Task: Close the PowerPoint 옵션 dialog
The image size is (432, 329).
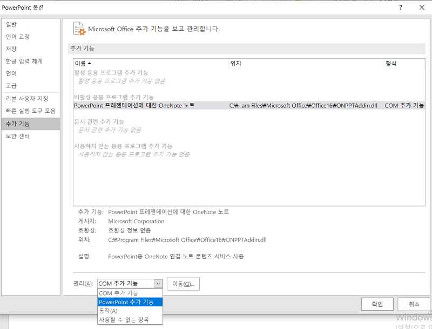Action: coord(422,8)
